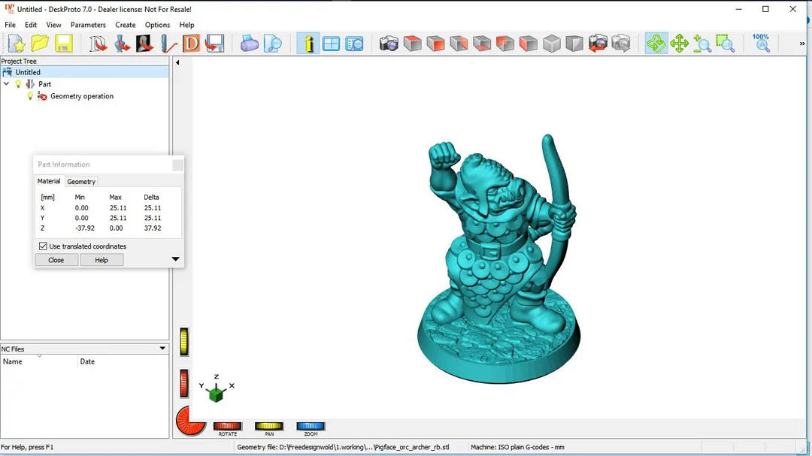Click the red ROTATE thumbwheel slider
Image resolution: width=812 pixels, height=456 pixels.
227,426
